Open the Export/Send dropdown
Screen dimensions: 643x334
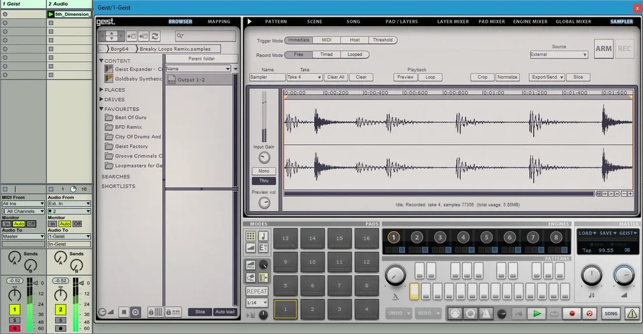coord(547,77)
